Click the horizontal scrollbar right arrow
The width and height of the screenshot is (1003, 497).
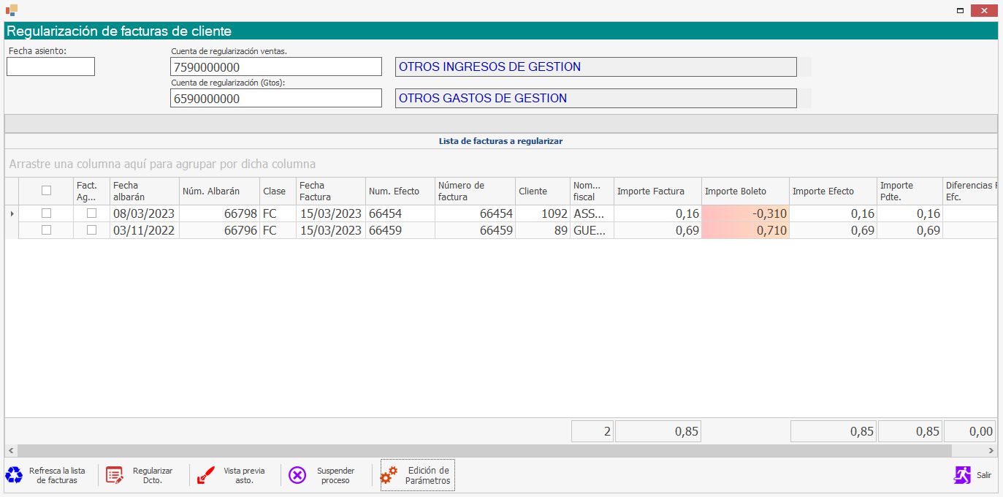click(991, 451)
